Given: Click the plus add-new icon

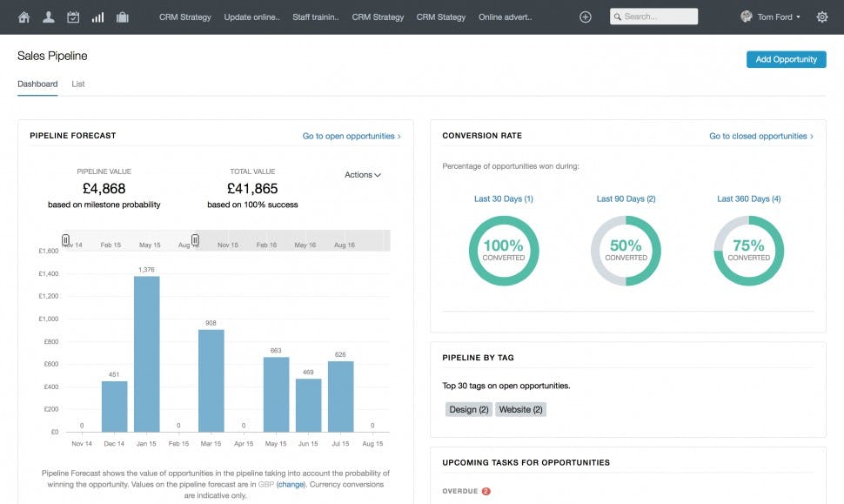Looking at the screenshot, I should pos(585,17).
